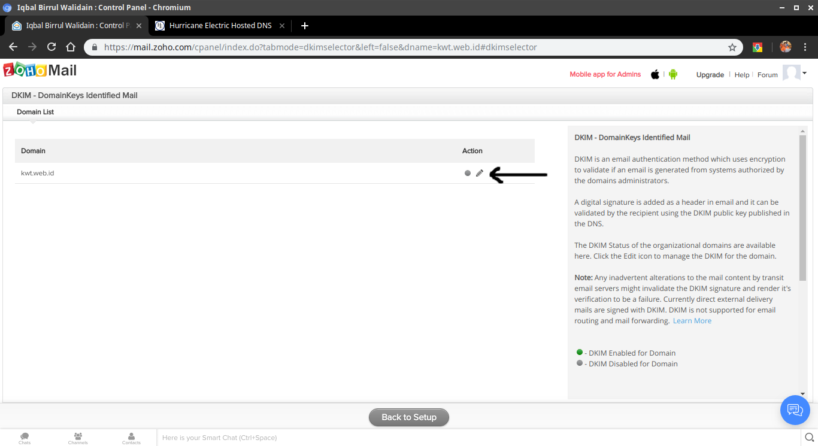Bookmark this page with the star icon
This screenshot has width=818, height=446.
point(732,47)
